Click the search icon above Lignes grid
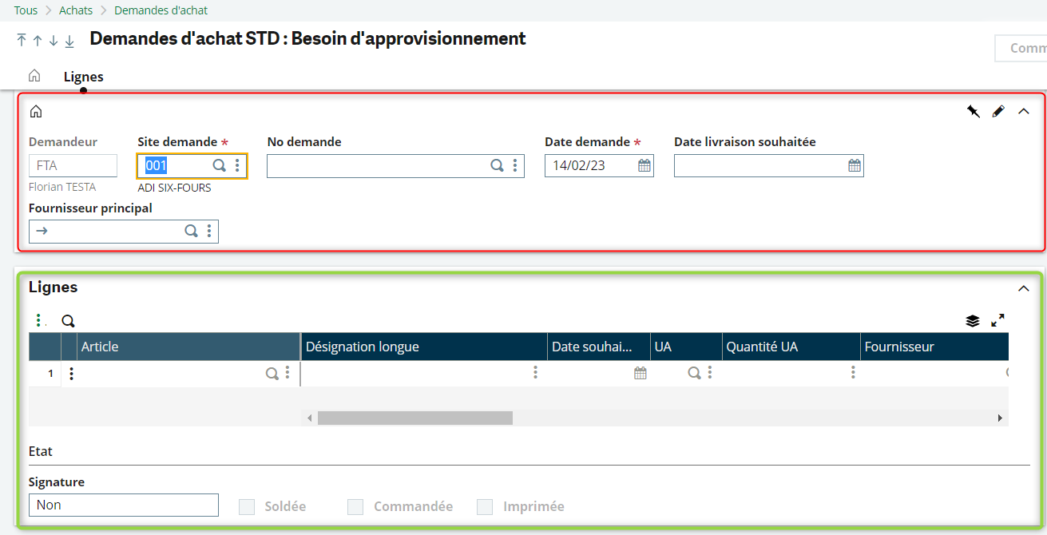This screenshot has height=535, width=1047. (x=69, y=321)
